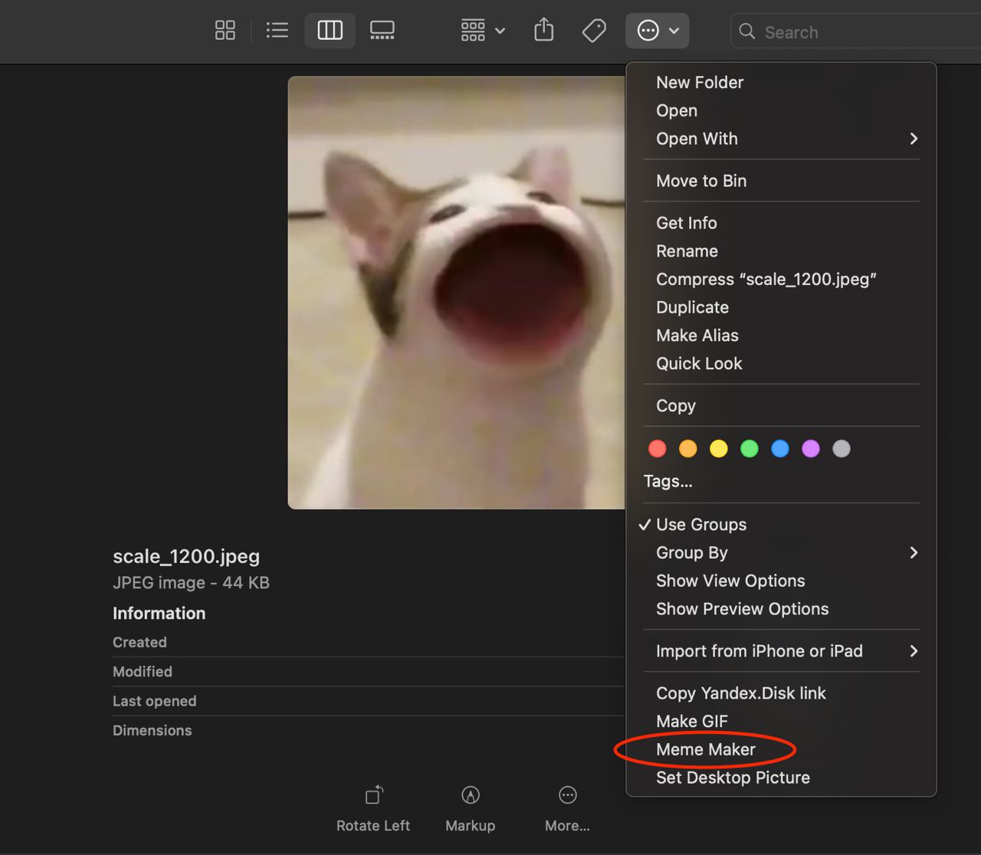The width and height of the screenshot is (981, 855).
Task: Click Move to Bin
Action: click(700, 181)
